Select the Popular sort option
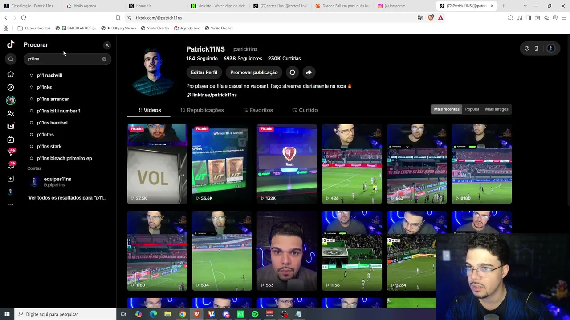The width and height of the screenshot is (570, 320). click(x=472, y=109)
